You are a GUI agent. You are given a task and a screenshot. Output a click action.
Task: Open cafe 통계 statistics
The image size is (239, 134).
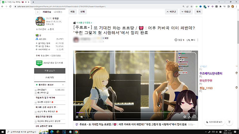click(51, 29)
